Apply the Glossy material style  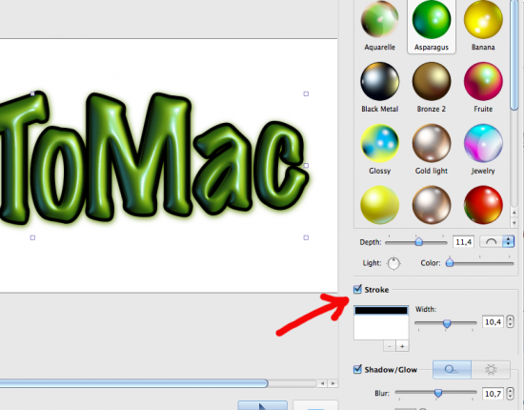click(x=379, y=143)
